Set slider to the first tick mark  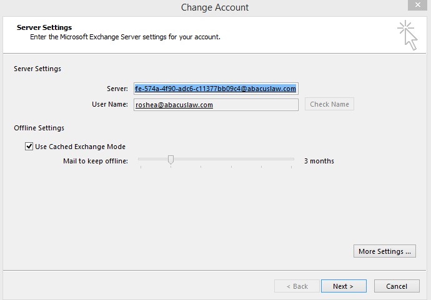[x=141, y=159]
